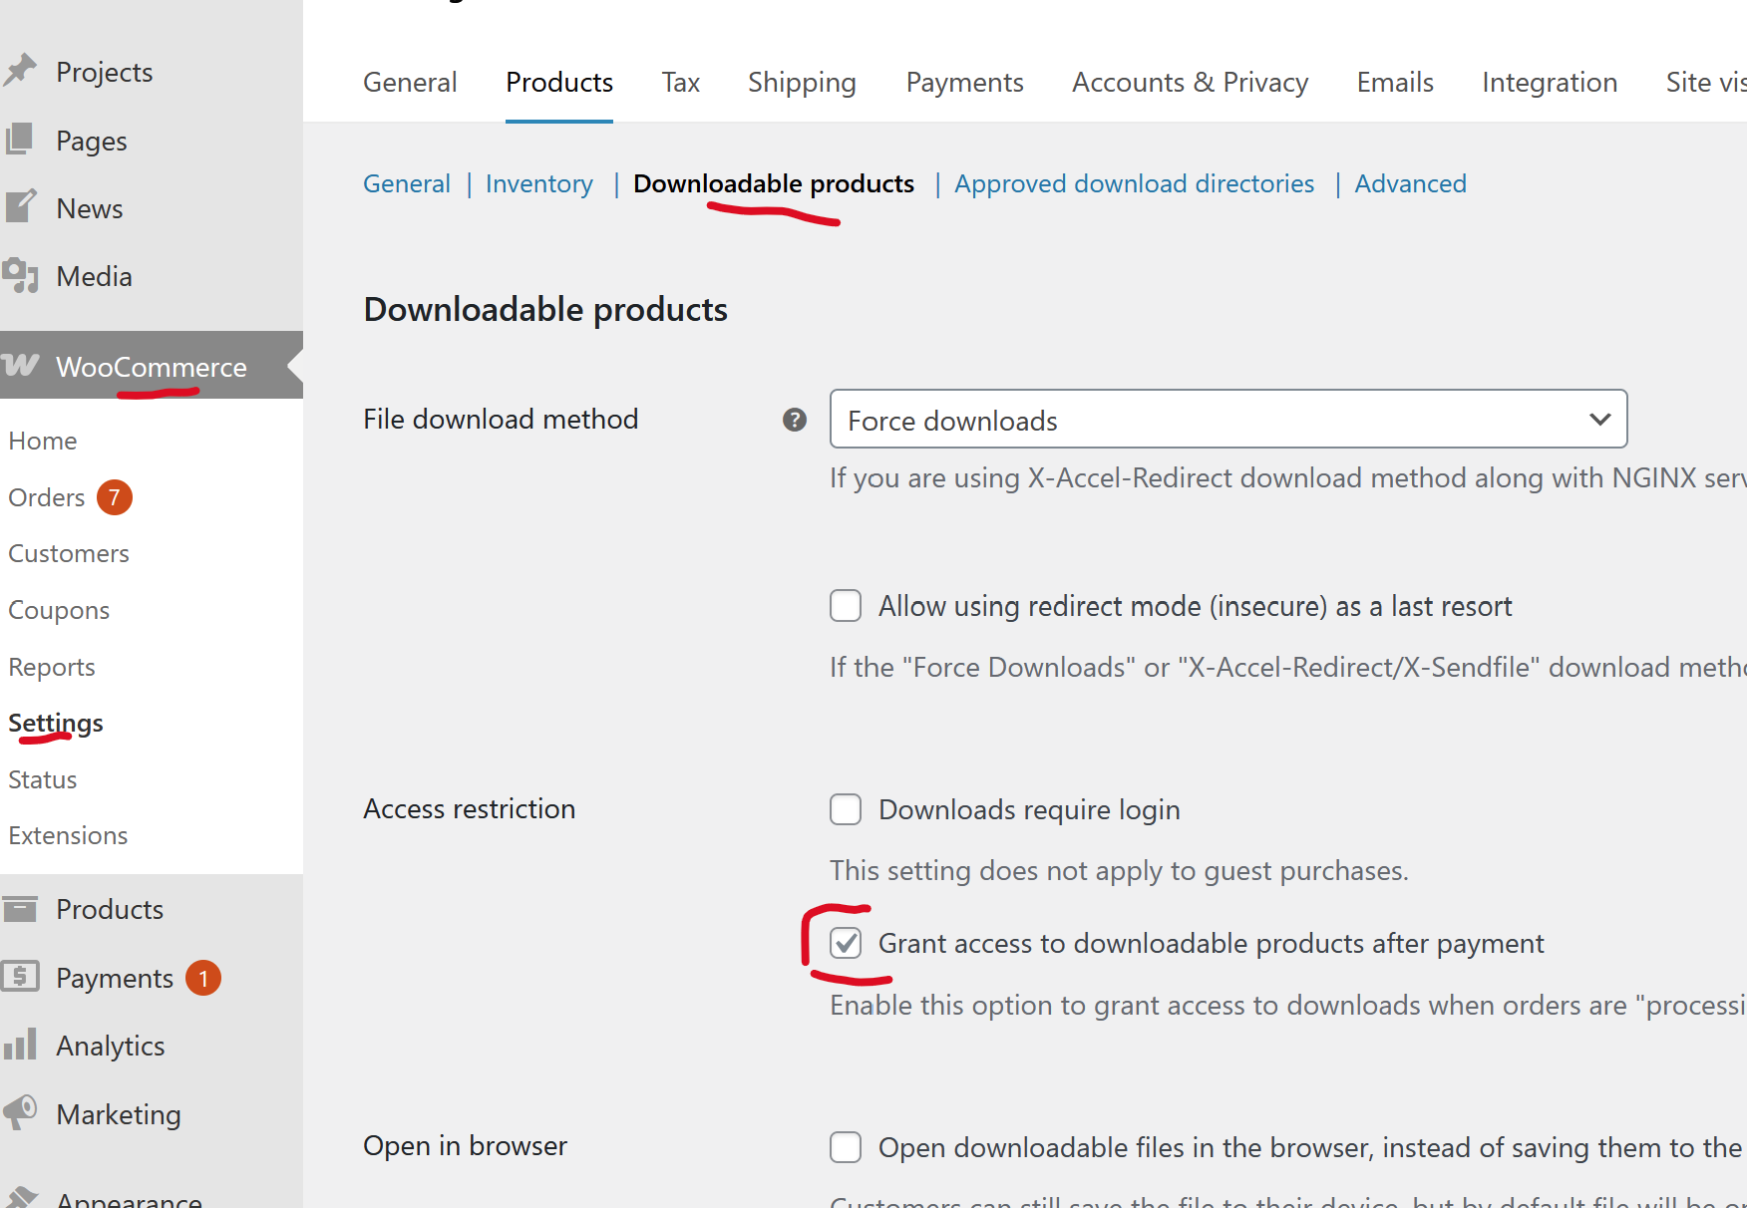Switch to the Shipping settings tab

802,83
